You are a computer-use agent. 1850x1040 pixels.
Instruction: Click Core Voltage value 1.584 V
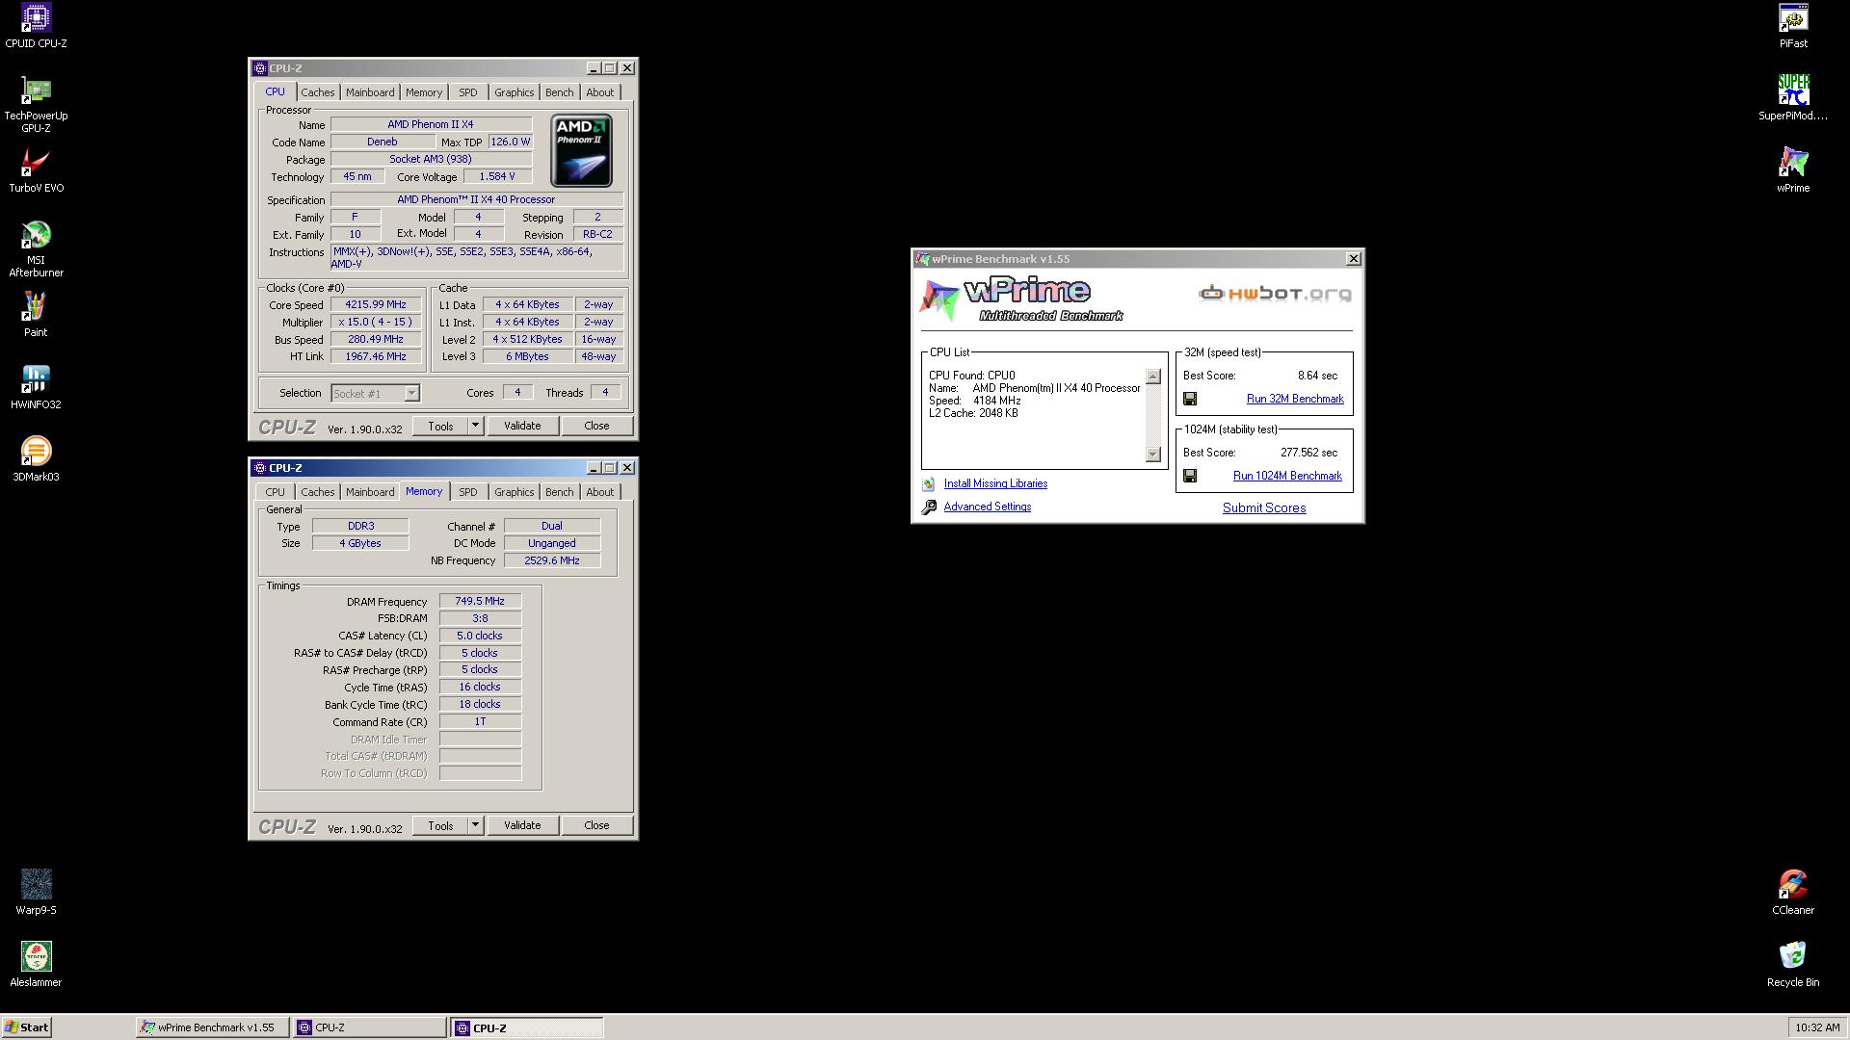497,176
